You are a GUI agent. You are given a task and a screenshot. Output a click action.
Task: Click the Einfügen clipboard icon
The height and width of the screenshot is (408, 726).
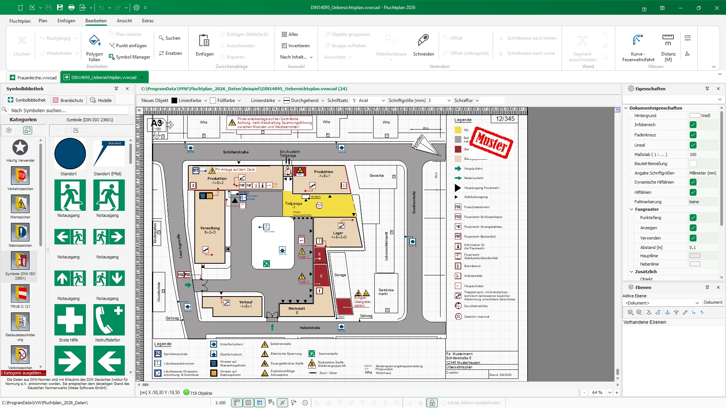click(204, 40)
